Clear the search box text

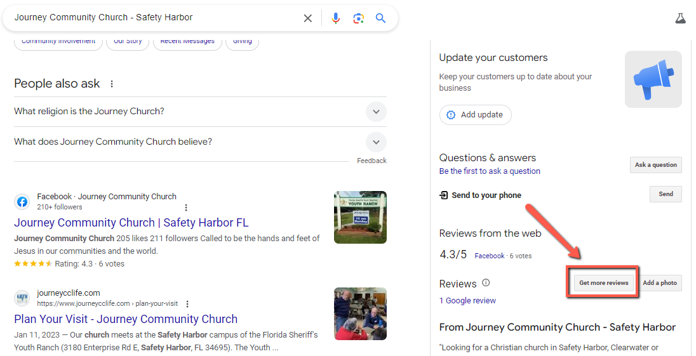307,18
